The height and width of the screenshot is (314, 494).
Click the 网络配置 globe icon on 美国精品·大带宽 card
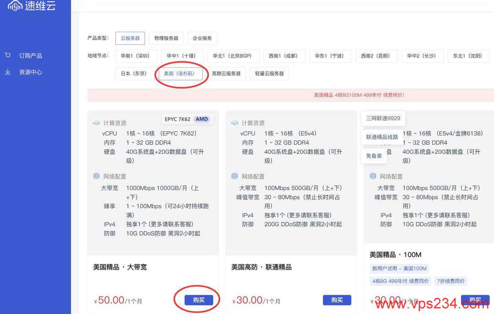coord(96,176)
